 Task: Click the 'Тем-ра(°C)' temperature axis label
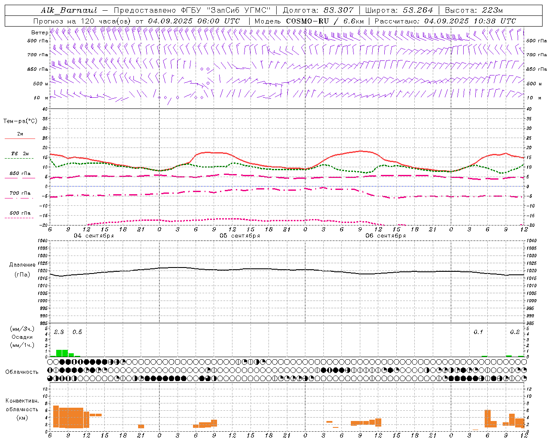click(x=20, y=121)
